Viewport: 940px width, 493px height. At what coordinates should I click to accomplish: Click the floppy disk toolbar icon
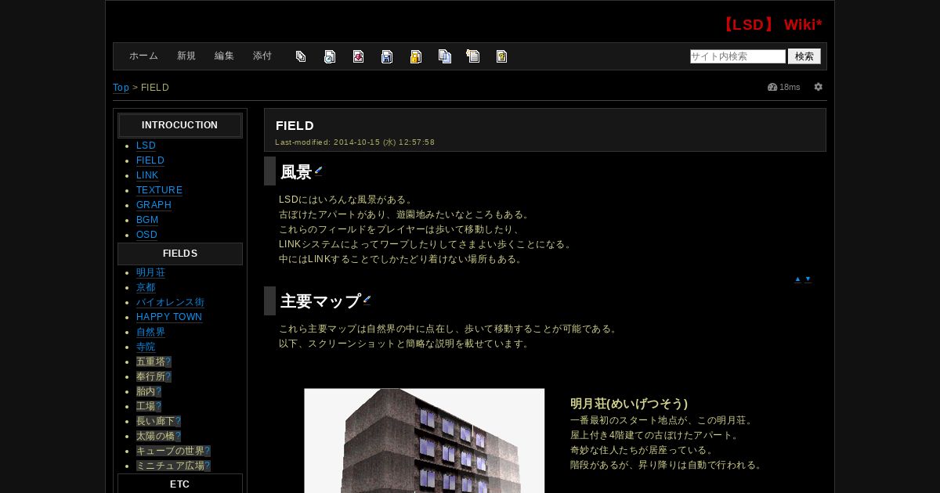[x=387, y=56]
